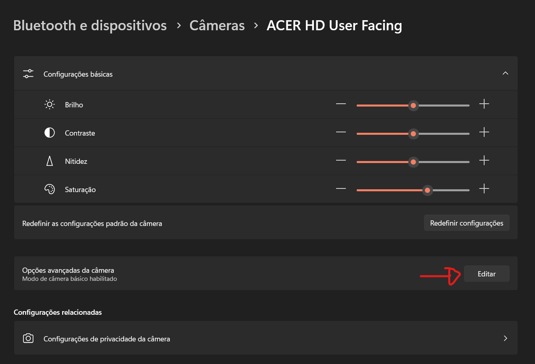
Task: Increase Brilho with the plus button
Action: coord(484,104)
